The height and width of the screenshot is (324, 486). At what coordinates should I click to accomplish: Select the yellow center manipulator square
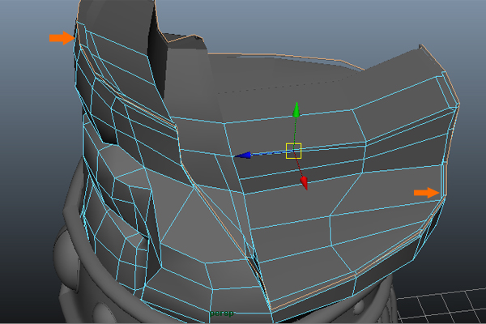293,150
